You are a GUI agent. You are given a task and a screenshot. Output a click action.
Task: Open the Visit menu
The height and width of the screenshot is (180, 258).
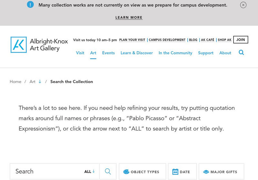(80, 53)
